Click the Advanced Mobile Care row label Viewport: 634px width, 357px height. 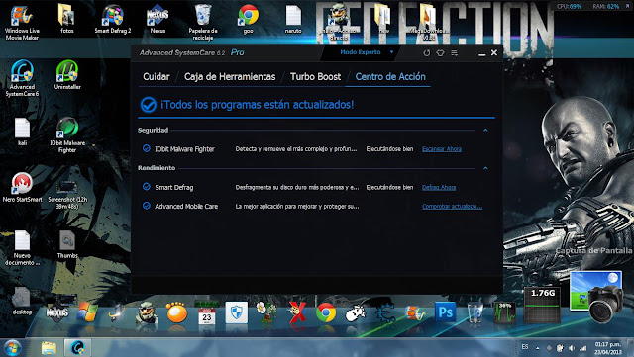tap(186, 207)
